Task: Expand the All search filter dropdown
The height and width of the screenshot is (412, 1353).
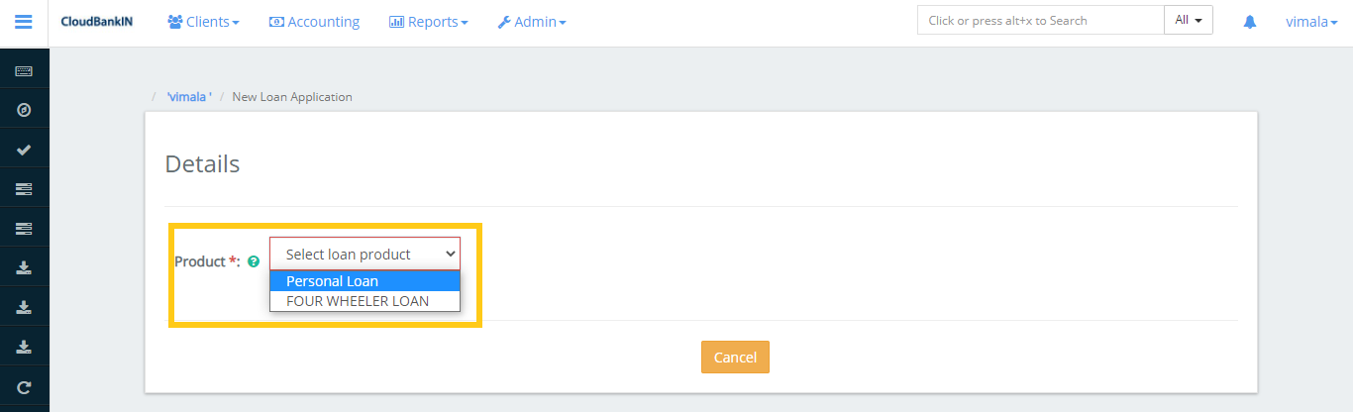Action: point(1188,20)
